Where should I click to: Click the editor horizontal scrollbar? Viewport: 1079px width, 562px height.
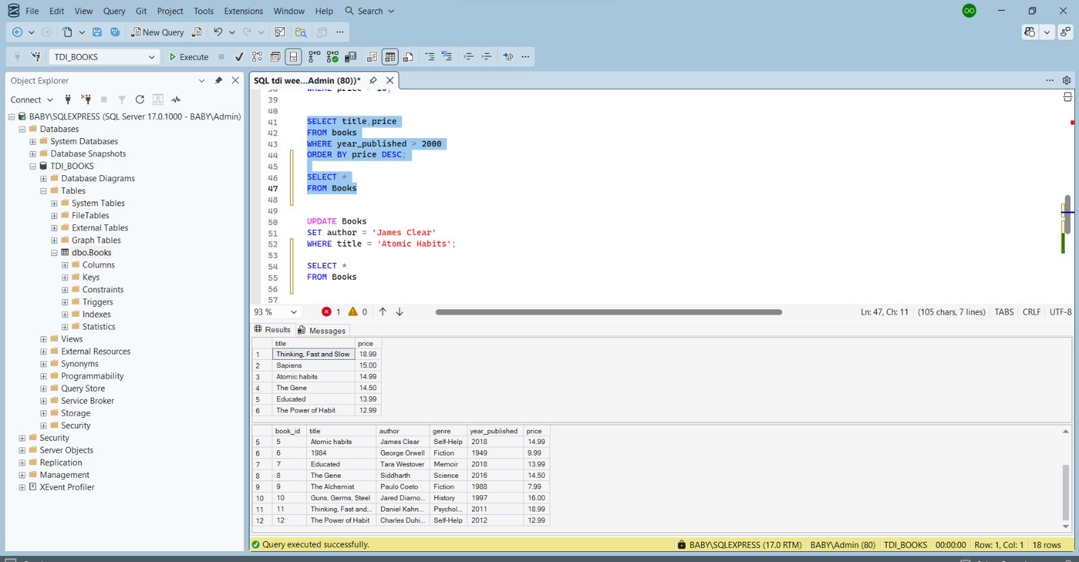[608, 312]
